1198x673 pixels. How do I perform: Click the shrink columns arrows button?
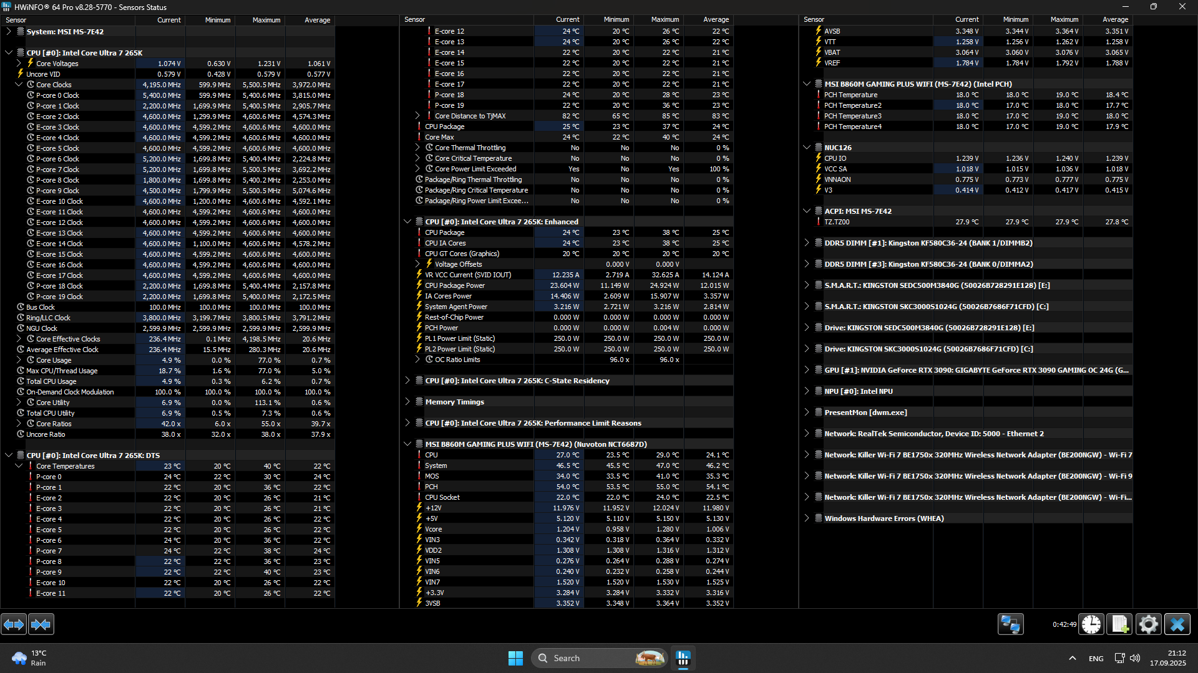[41, 624]
